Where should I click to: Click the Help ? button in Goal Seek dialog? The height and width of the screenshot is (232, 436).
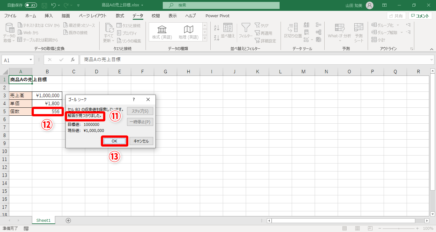(x=134, y=99)
